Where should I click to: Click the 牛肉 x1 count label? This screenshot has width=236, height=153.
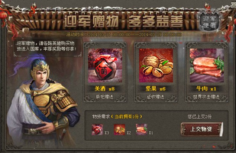206,89
